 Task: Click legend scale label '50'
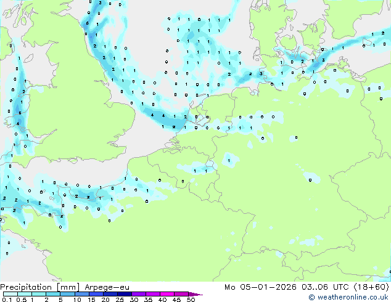tap(191, 300)
